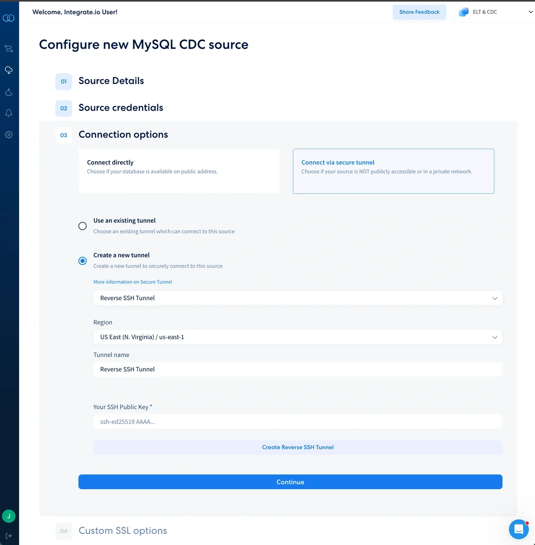
Task: Choose the Connect directly option card
Action: [x=179, y=171]
